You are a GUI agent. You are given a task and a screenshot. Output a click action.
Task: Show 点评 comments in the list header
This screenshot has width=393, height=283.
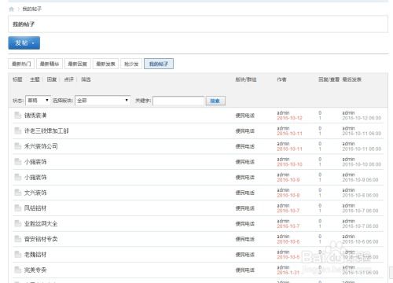pyautogui.click(x=69, y=79)
